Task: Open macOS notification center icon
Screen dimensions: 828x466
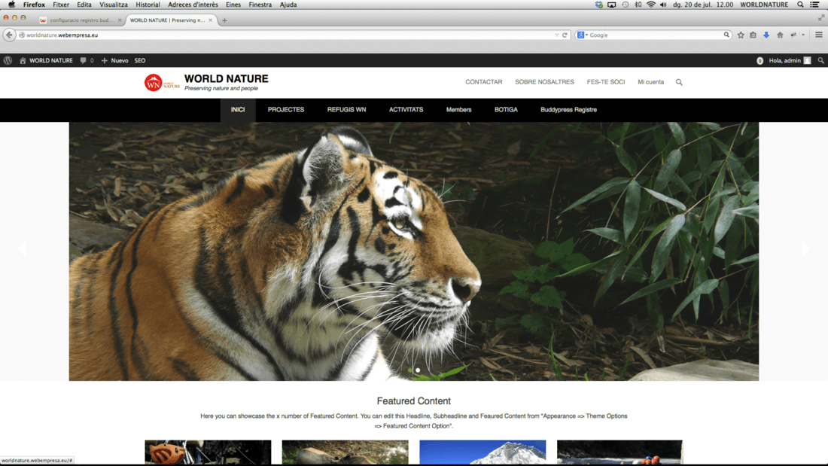Action: (x=814, y=5)
